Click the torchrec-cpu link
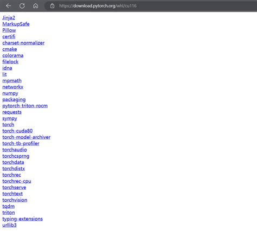 click(x=17, y=181)
